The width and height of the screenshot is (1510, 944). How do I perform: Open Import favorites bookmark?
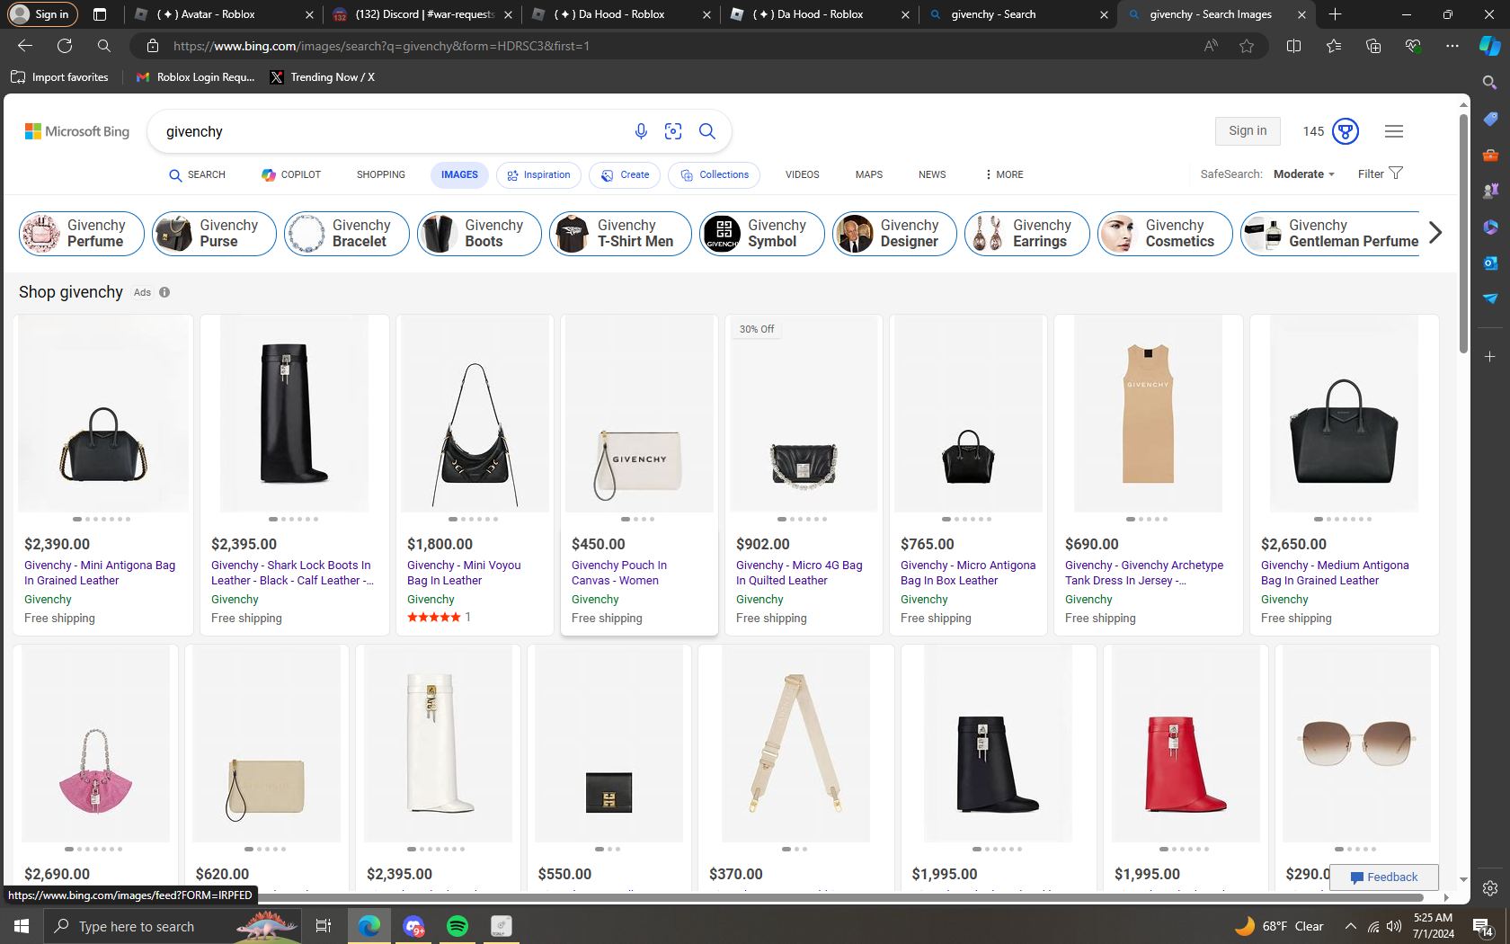point(60,77)
